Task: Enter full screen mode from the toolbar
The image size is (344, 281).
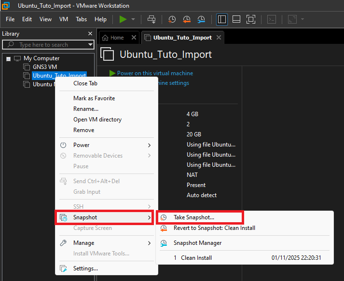Action: pos(250,19)
